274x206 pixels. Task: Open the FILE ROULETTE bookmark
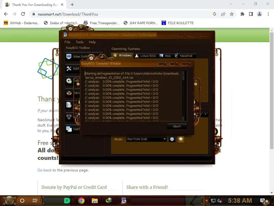178,23
